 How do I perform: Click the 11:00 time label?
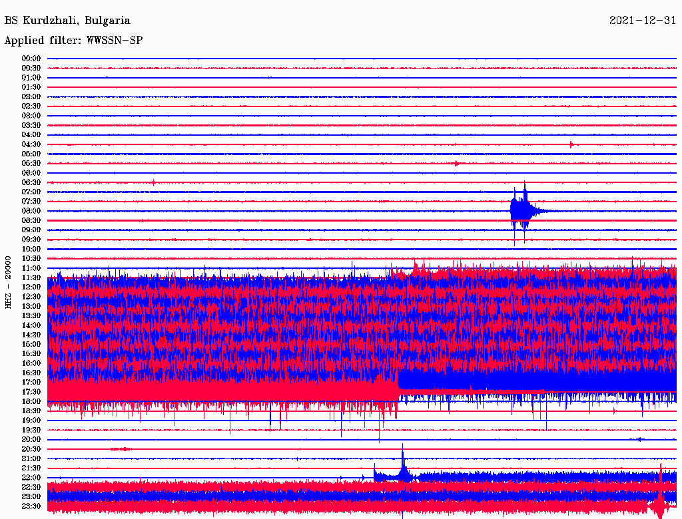(x=31, y=268)
